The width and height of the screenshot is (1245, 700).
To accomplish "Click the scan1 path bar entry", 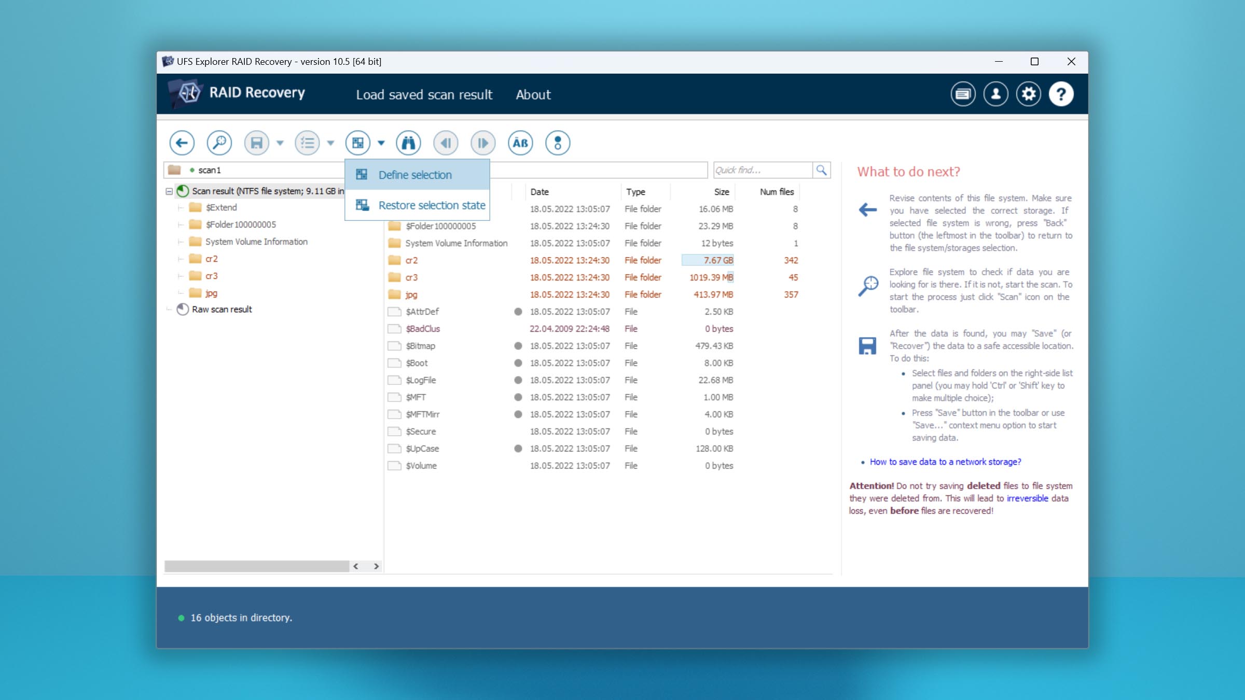I will [x=210, y=170].
